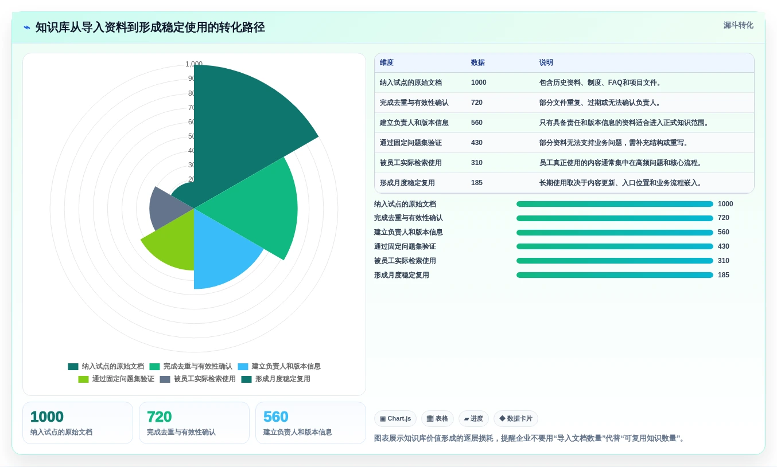Click description starting with 只有具备责任和版本信息
The width and height of the screenshot is (777, 467).
point(626,123)
